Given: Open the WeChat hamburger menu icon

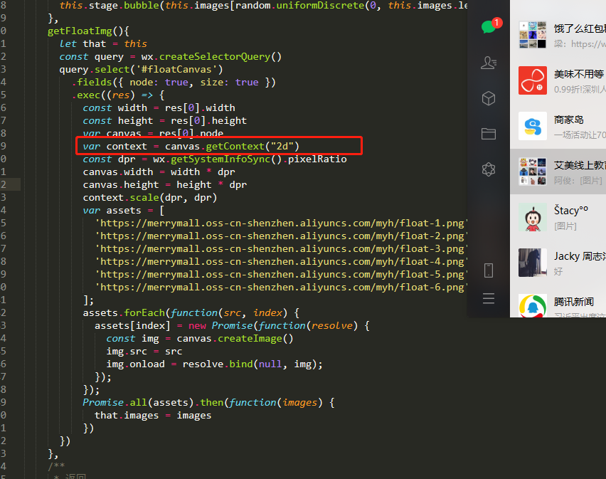Looking at the screenshot, I should pos(489,298).
